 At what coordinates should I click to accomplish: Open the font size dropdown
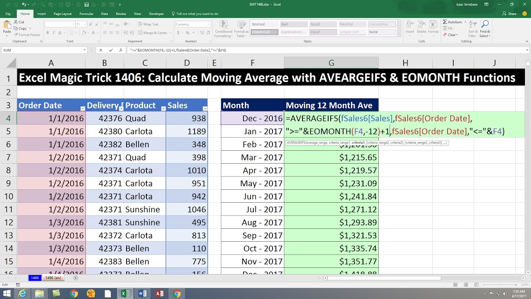[x=85, y=25]
